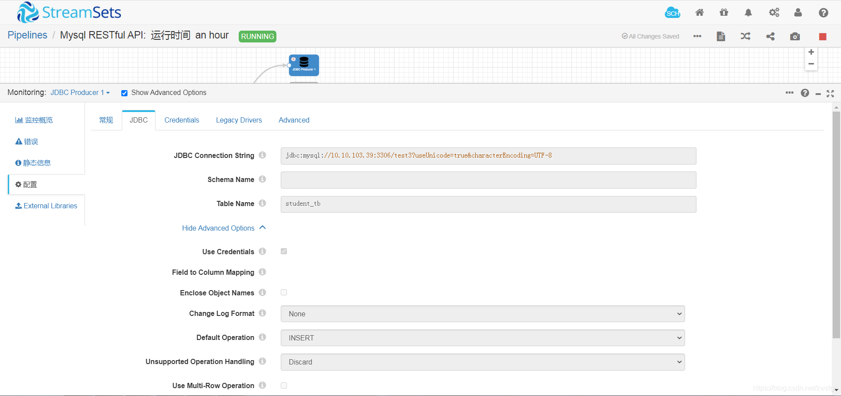841x396 pixels.
Task: Click All Changes Saved status text
Action: (650, 36)
